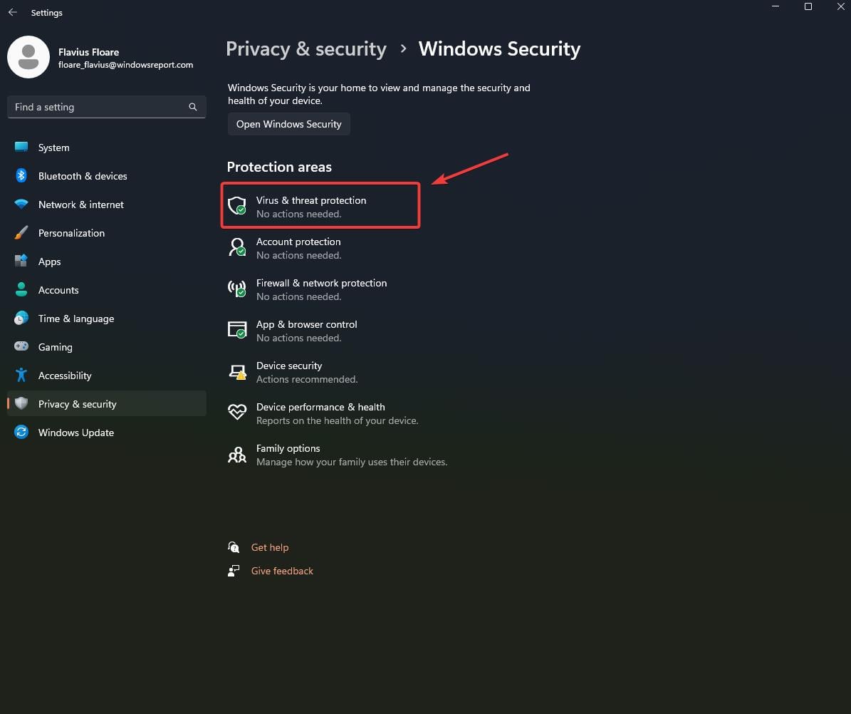The height and width of the screenshot is (714, 851).
Task: Select the Account protection shield icon
Action: coord(236,247)
